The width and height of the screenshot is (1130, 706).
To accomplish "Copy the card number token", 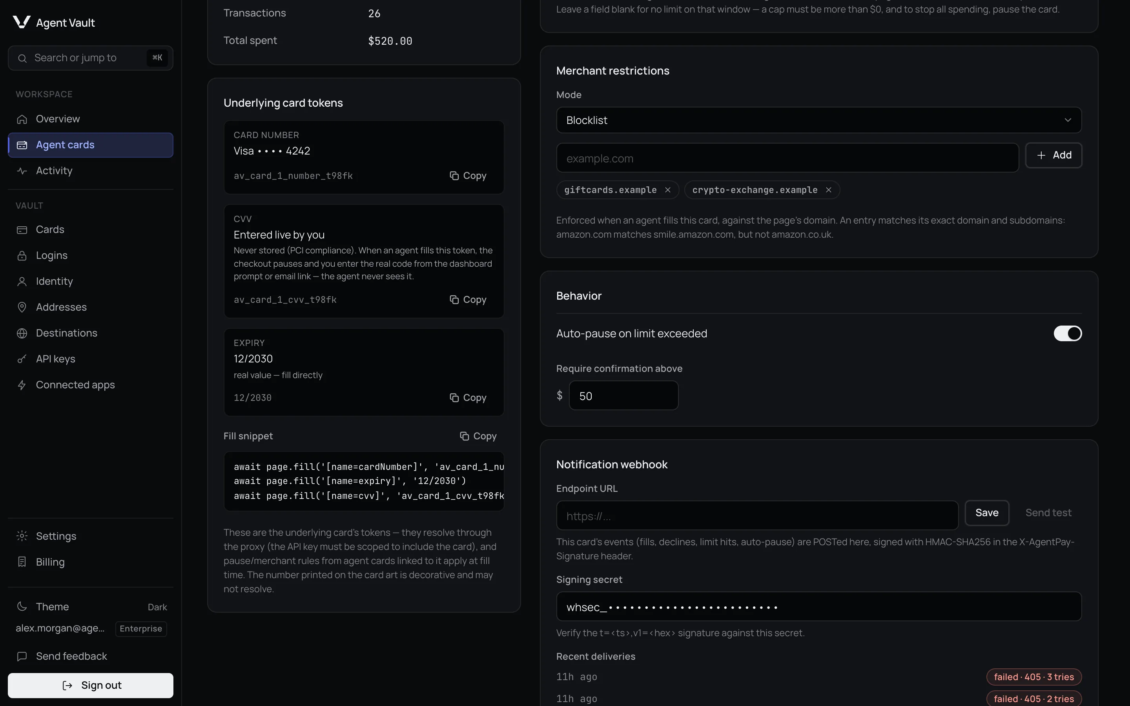I will click(468, 176).
